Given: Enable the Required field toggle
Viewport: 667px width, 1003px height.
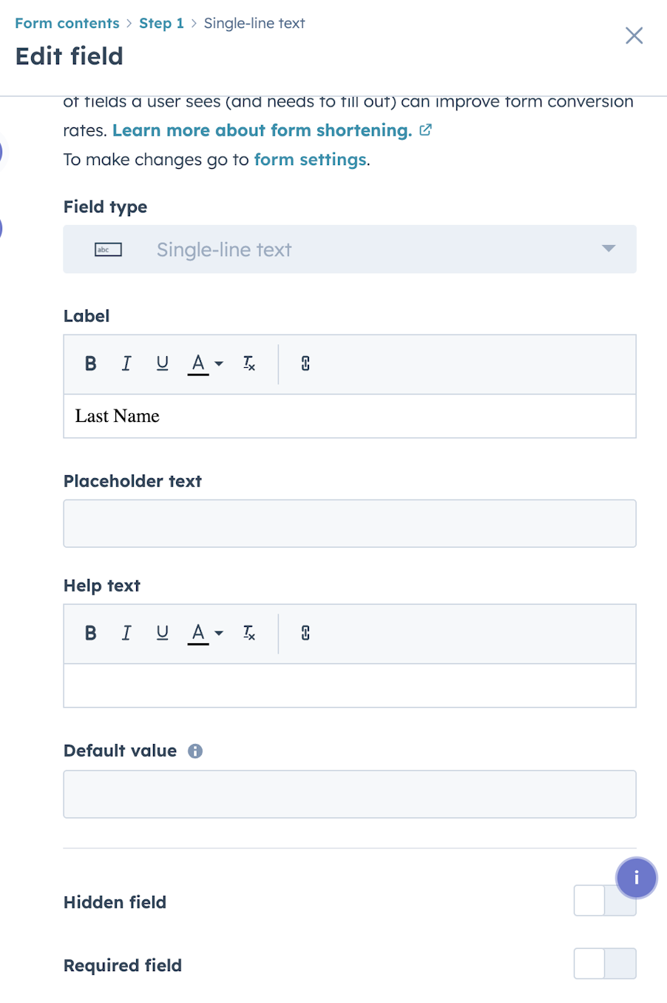Looking at the screenshot, I should 604,964.
